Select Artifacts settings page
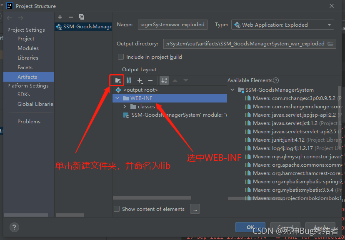Screen dimensions: 345x240 pyautogui.click(x=29, y=77)
